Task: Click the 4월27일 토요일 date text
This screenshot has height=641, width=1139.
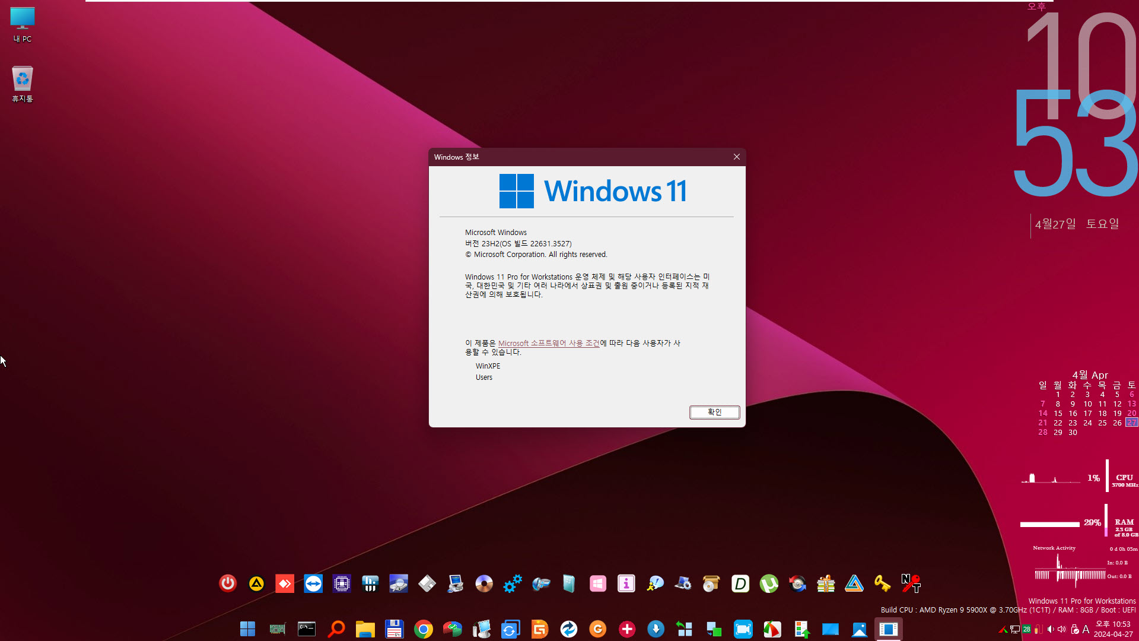Action: [1077, 224]
